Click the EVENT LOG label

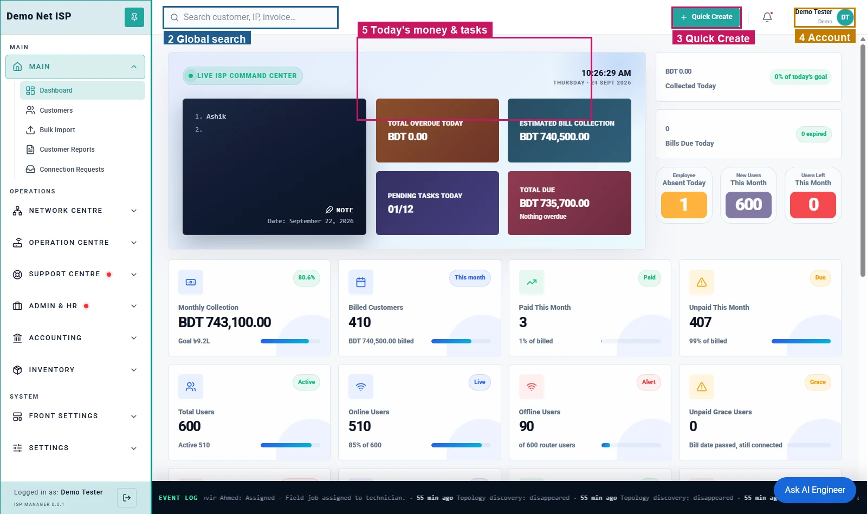[x=178, y=498]
